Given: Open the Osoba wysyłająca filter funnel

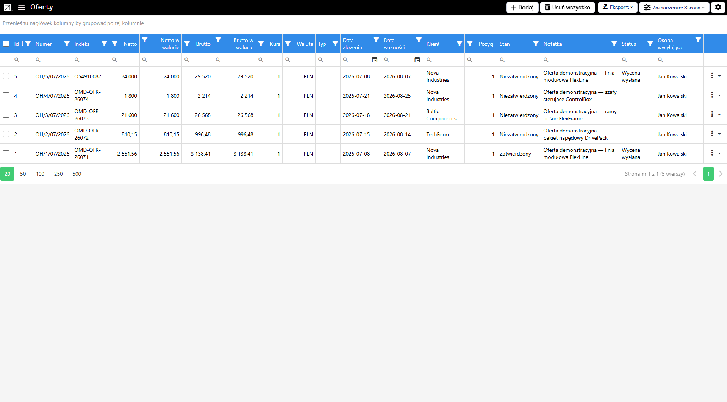Looking at the screenshot, I should point(698,40).
